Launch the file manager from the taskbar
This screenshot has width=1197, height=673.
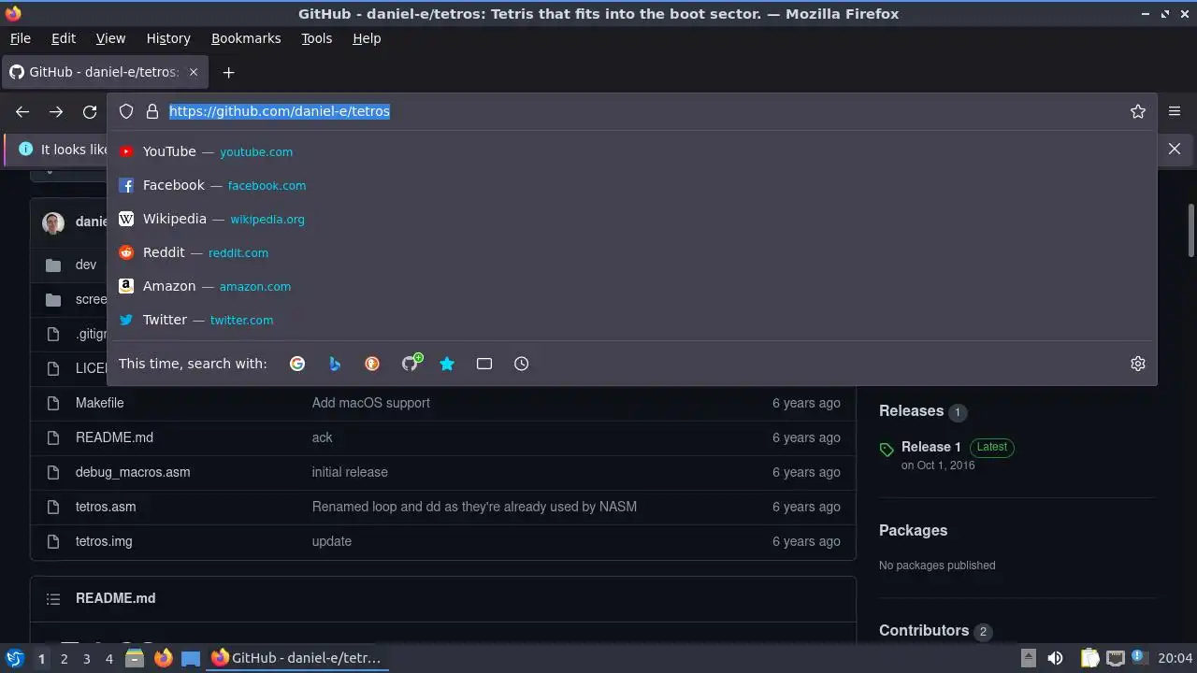click(135, 658)
